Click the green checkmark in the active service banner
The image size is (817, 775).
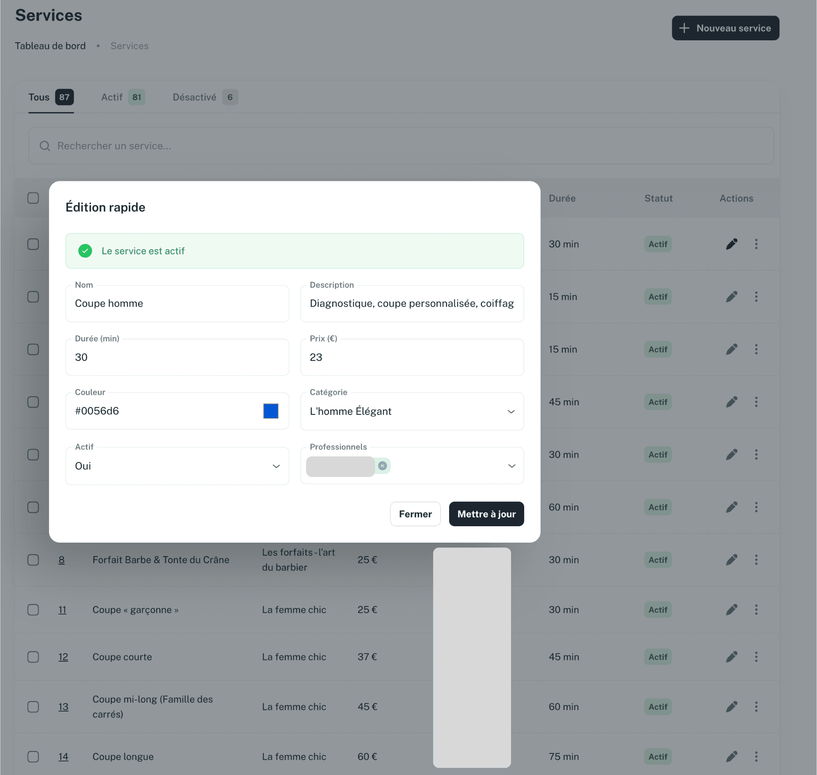(x=85, y=251)
